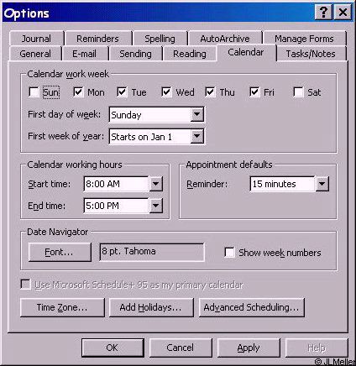Click the Time Zone... button
Image resolution: width=356 pixels, height=366 pixels.
(62, 307)
